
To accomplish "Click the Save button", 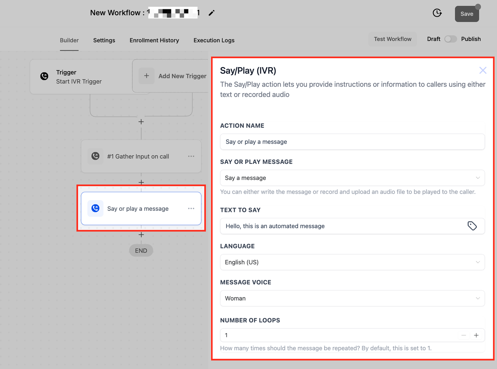I will click(x=467, y=14).
